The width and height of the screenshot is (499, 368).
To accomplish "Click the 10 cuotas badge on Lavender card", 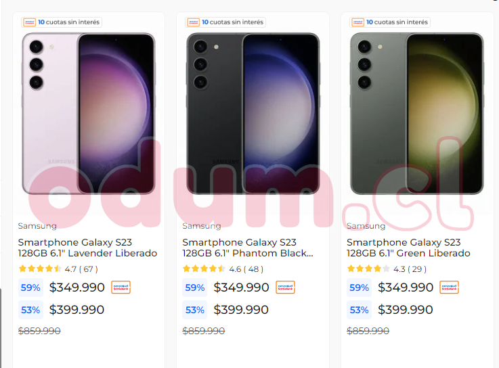I will click(62, 22).
